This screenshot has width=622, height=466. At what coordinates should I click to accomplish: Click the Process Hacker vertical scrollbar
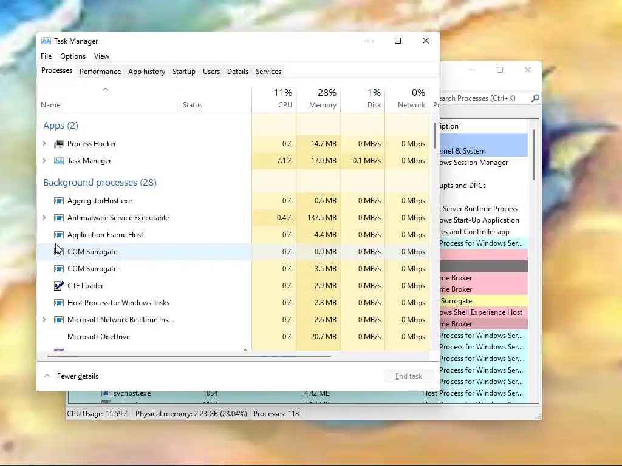click(534, 155)
